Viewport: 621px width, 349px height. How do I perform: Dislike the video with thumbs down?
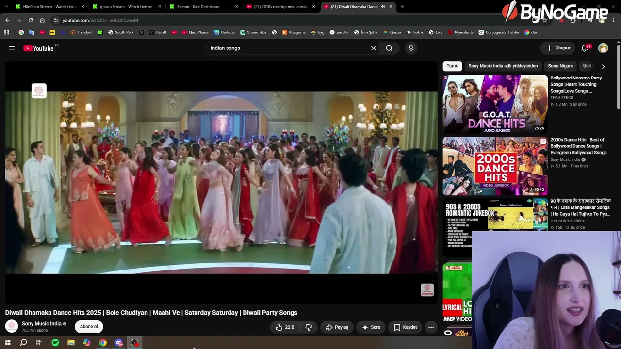(x=309, y=327)
